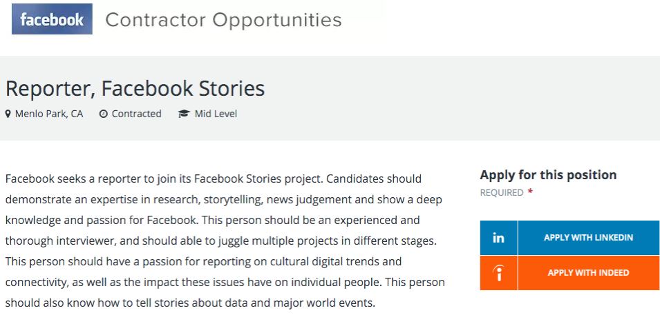Click the red required asterisk

[530, 192]
